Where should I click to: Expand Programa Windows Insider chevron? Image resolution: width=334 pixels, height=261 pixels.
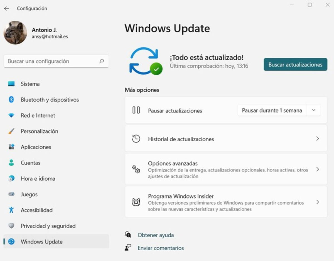coord(318,202)
